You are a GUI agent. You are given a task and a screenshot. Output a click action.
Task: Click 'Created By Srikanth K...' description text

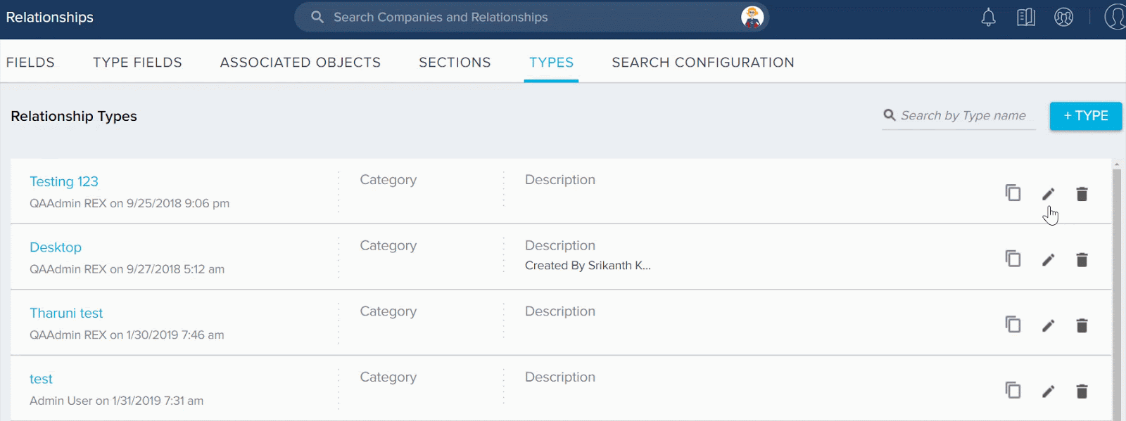pyautogui.click(x=588, y=266)
